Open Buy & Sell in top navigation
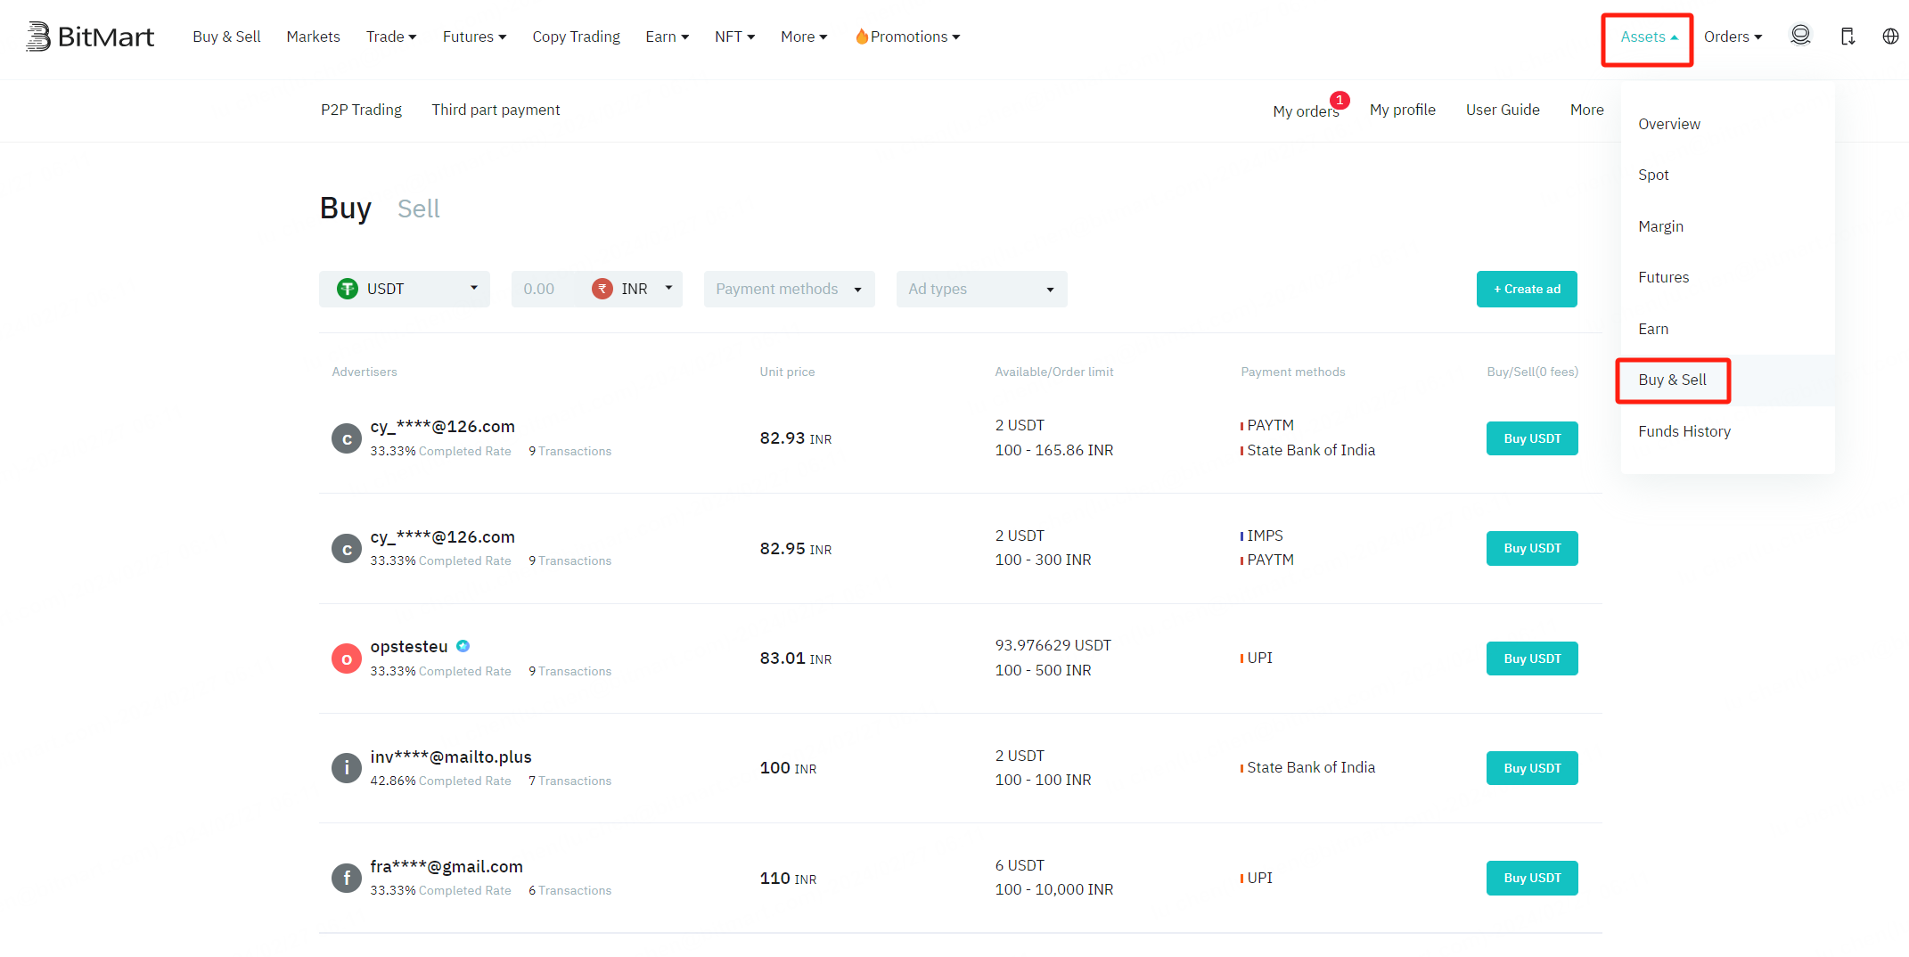The width and height of the screenshot is (1909, 957). click(x=226, y=37)
